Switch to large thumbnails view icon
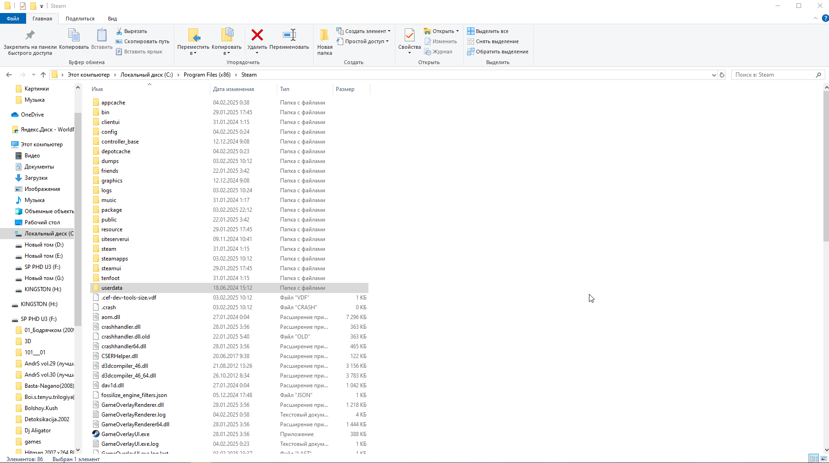Viewport: 829px width, 463px height. (x=823, y=459)
